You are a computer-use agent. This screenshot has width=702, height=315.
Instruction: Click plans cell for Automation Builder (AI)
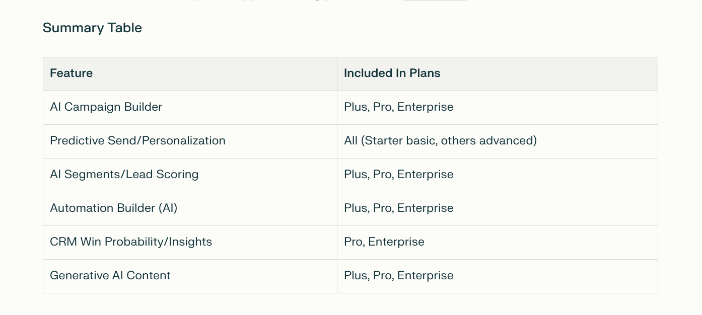coord(497,209)
